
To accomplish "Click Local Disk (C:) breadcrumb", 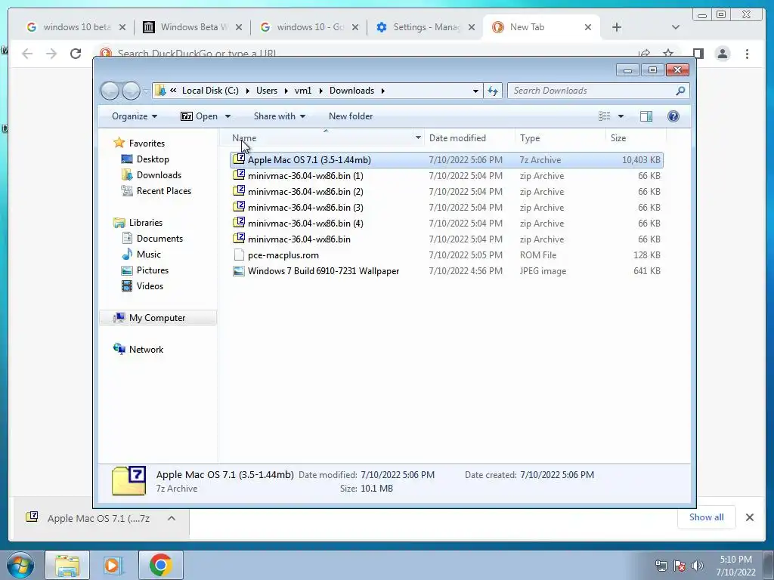I will [210, 91].
